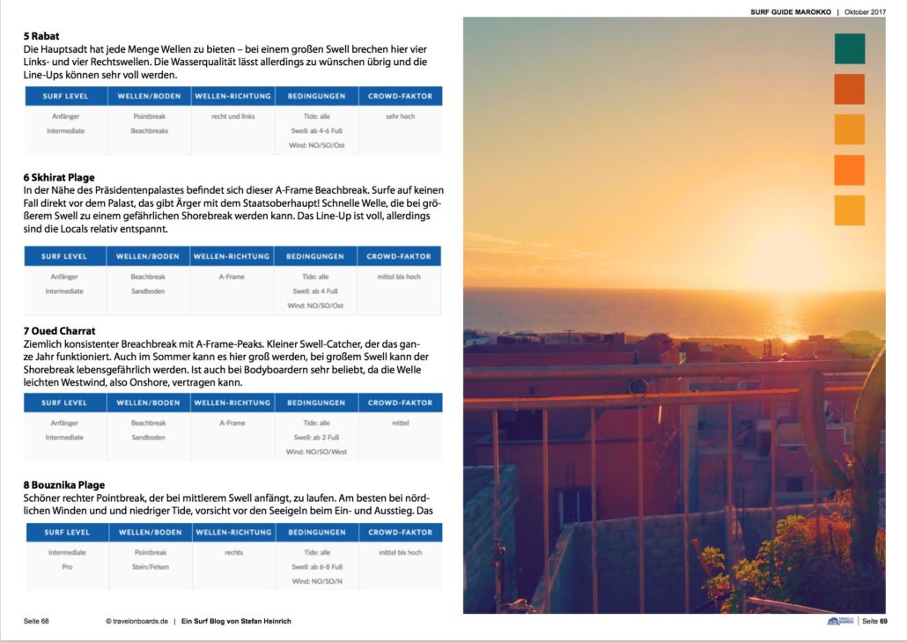This screenshot has width=907, height=642.
Task: Click the 'Seite 69' page number
Action: point(874,621)
